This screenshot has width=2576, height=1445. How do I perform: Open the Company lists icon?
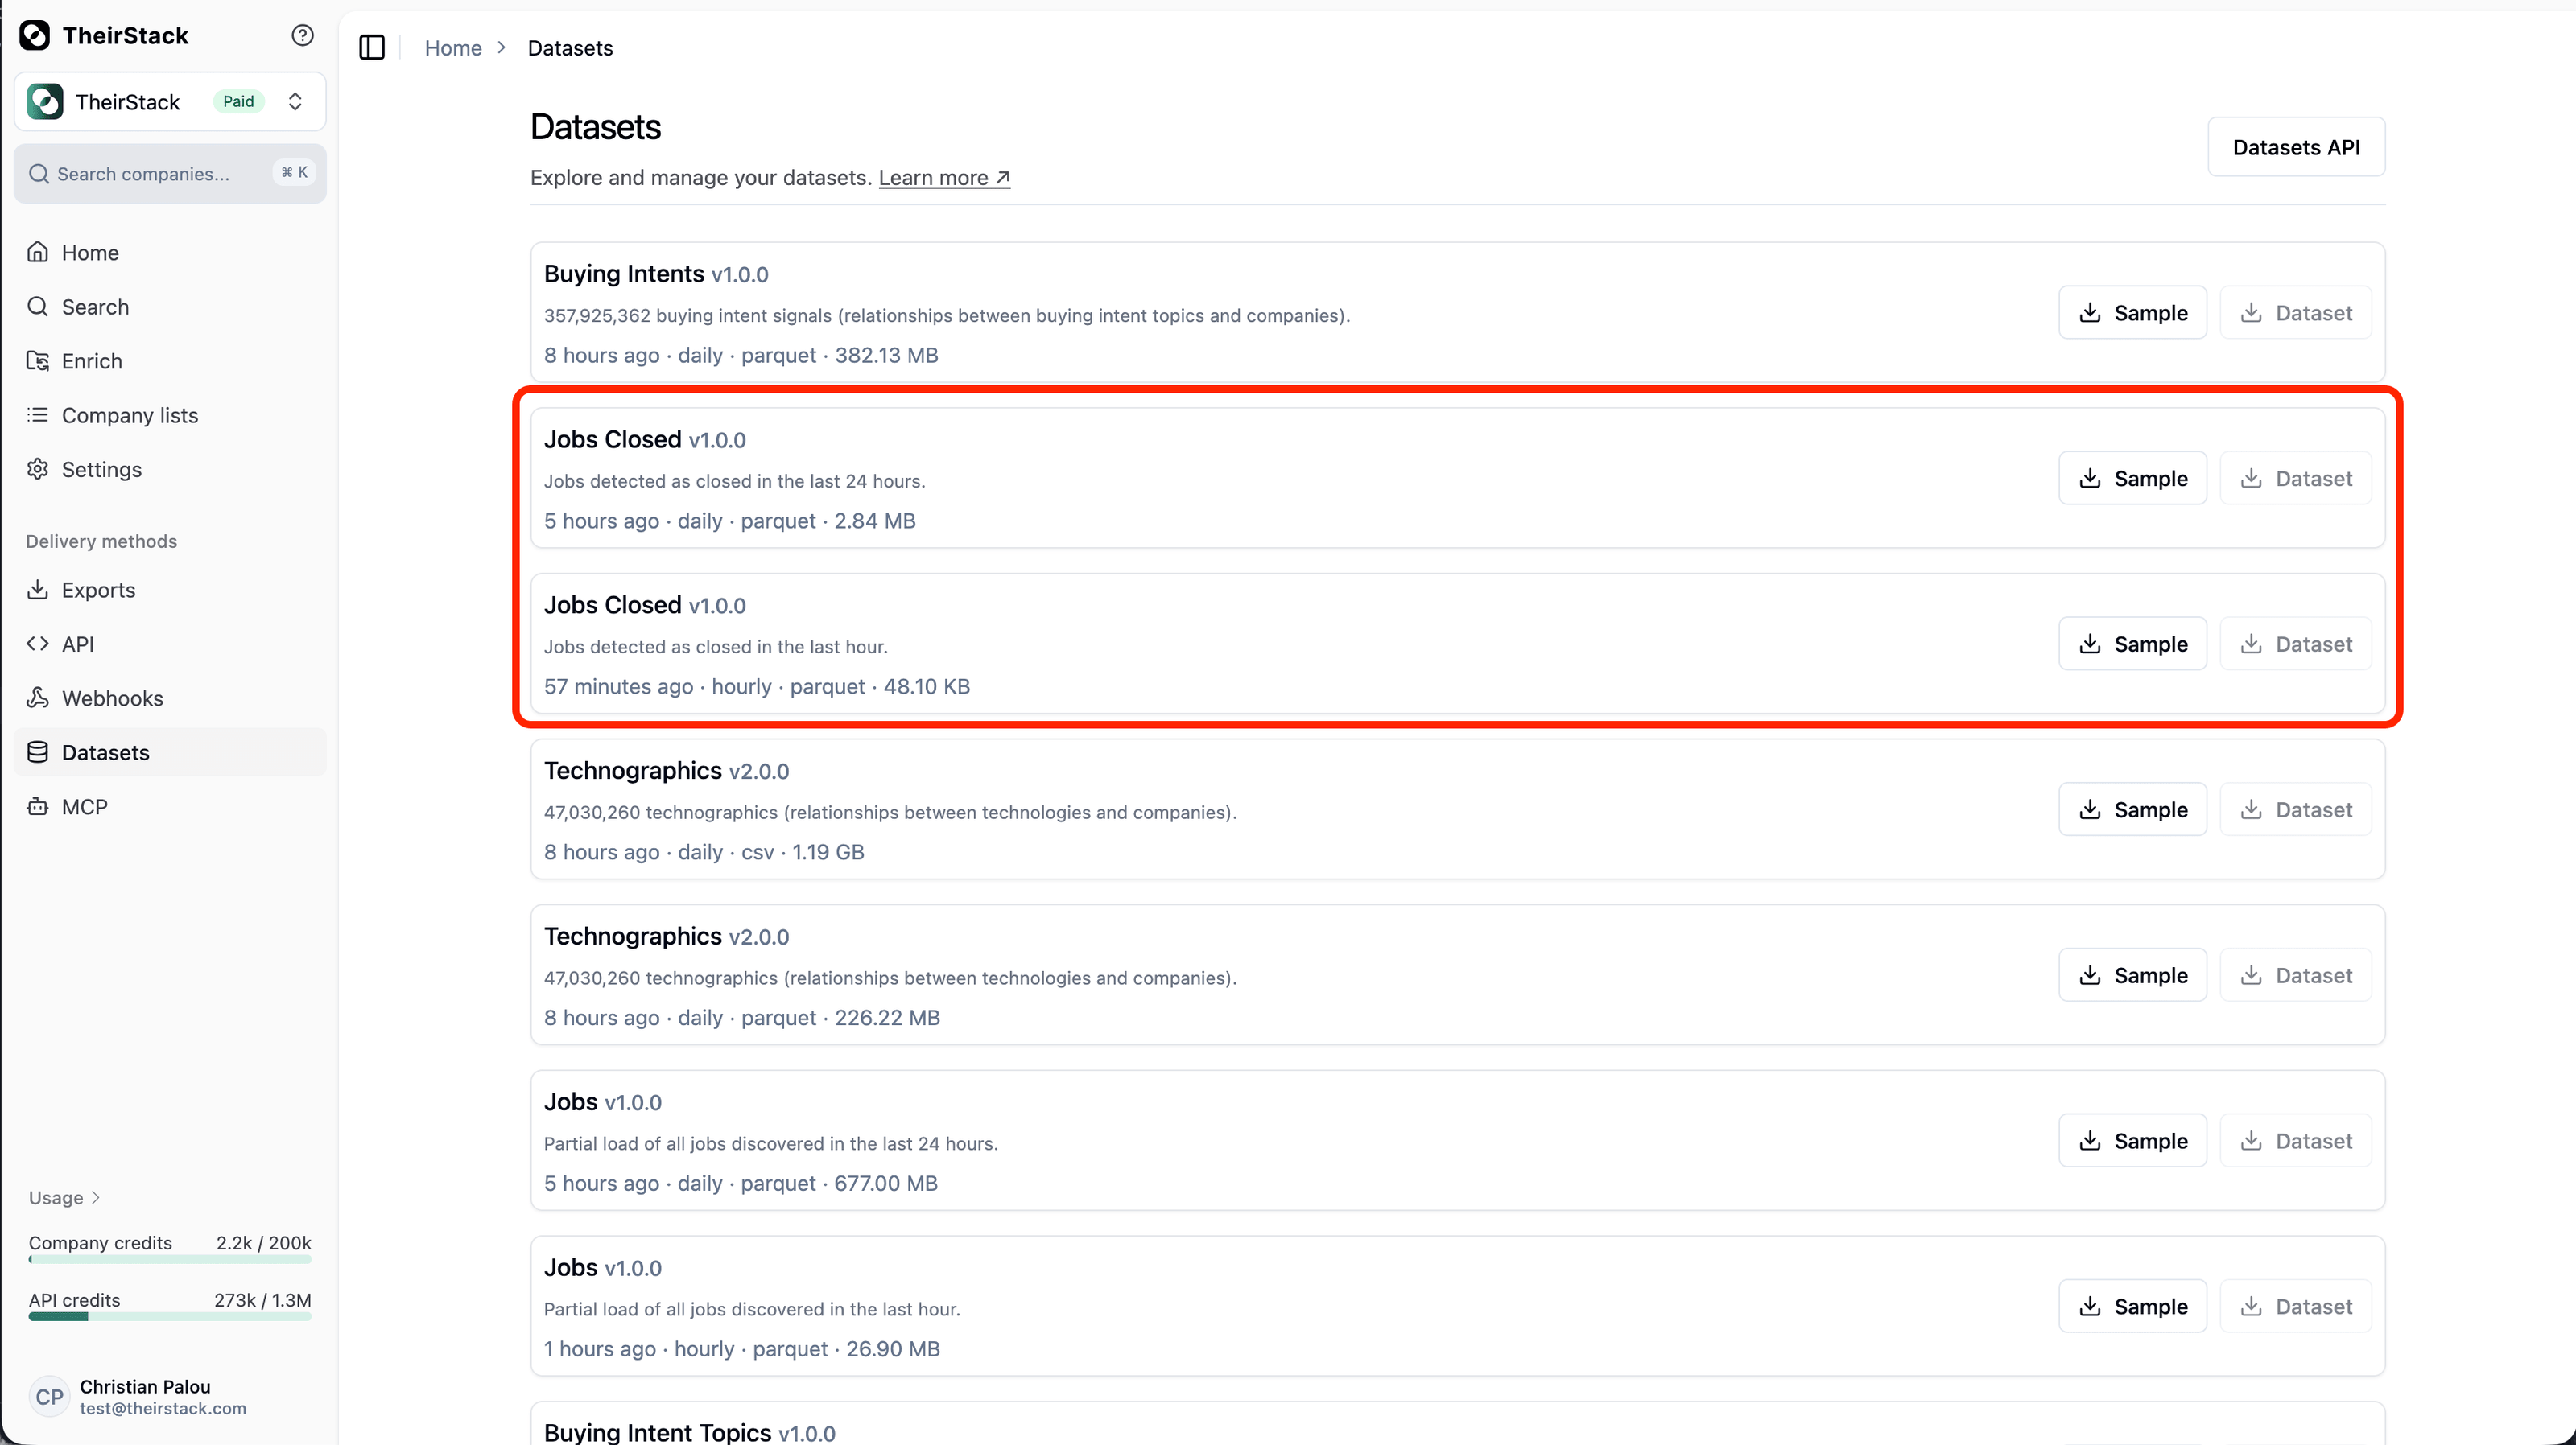point(38,414)
